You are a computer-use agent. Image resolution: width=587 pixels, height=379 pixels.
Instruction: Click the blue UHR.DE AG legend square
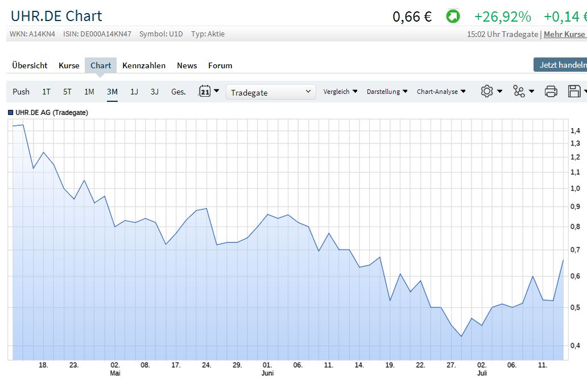point(11,113)
